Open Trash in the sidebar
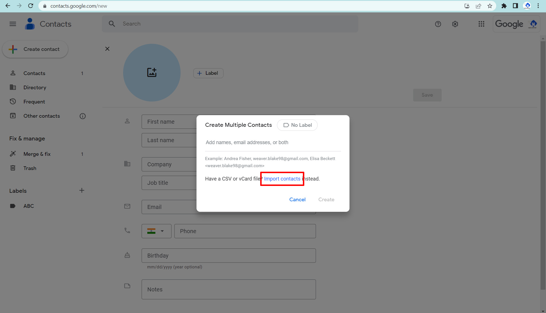This screenshot has height=313, width=546. (30, 168)
